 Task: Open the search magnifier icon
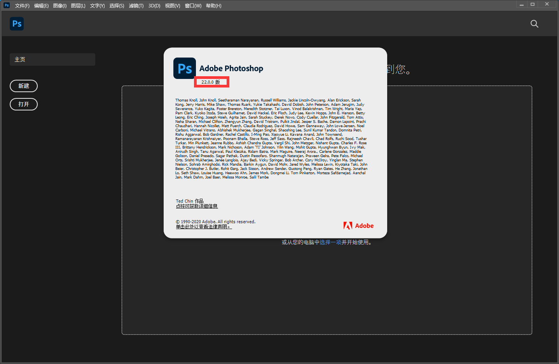tap(535, 24)
